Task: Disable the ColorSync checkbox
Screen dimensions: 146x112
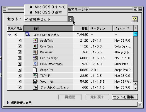Action: click(20, 46)
